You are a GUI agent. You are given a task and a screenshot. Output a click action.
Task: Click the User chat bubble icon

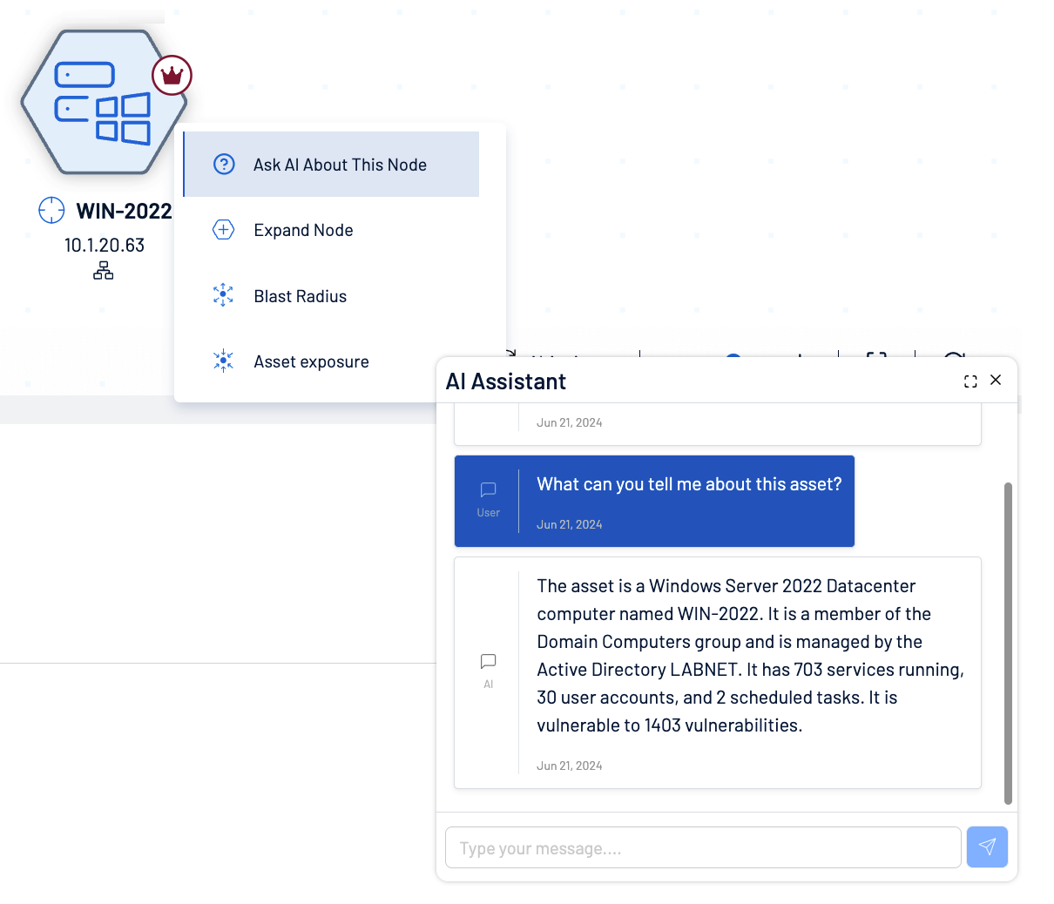[x=489, y=490]
